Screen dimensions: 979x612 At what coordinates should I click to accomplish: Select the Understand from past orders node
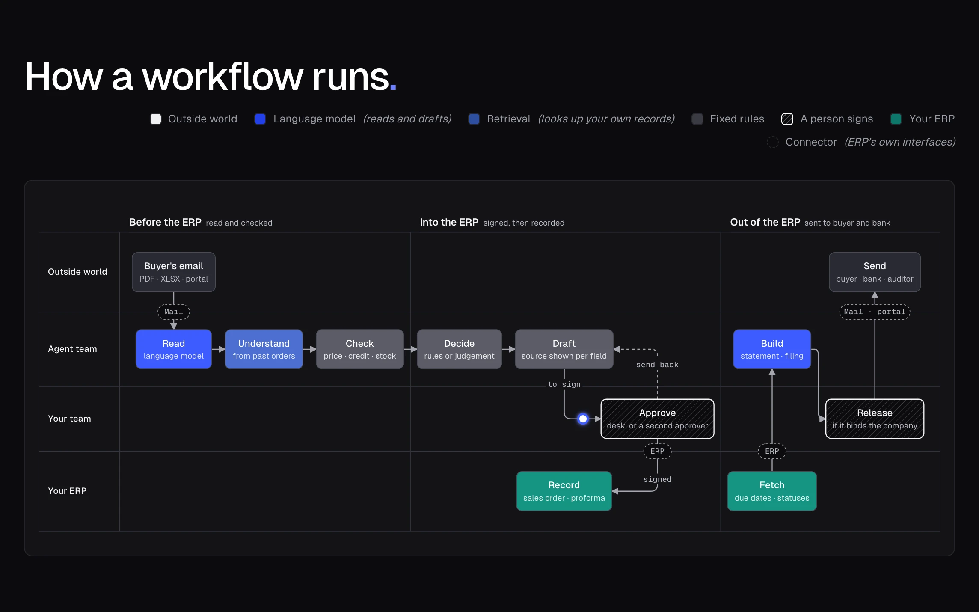click(264, 349)
